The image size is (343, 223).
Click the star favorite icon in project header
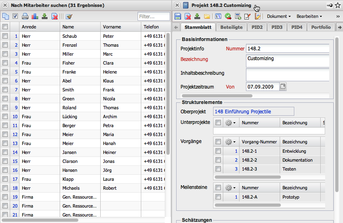tap(338, 5)
